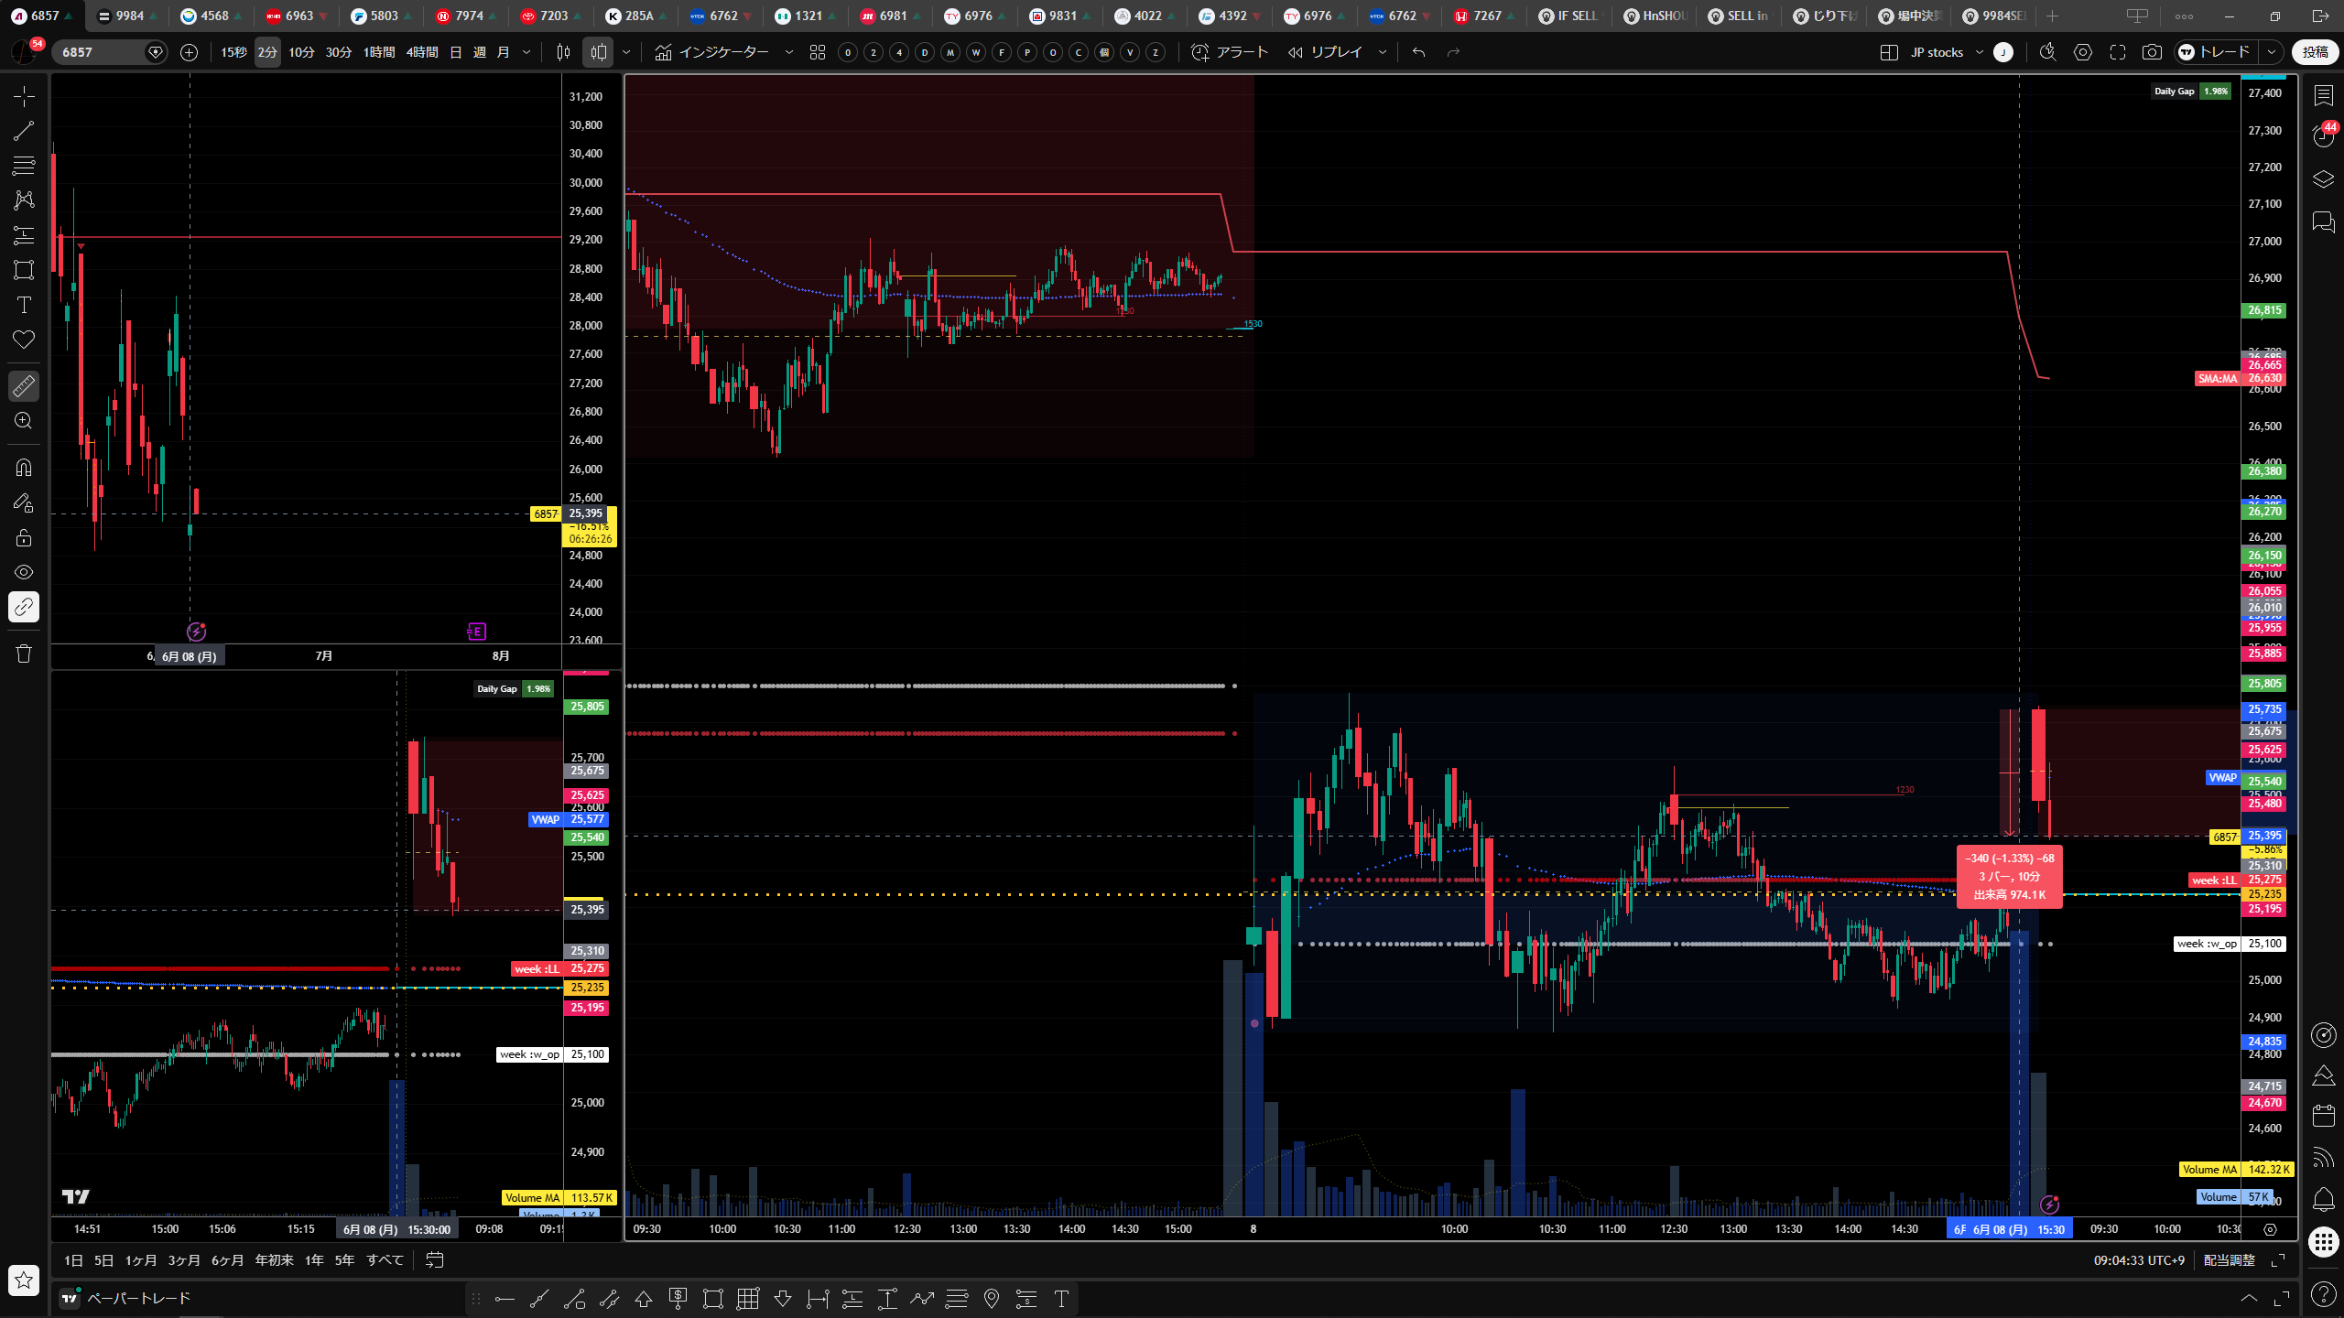Activate the ruler measure tool

[x=24, y=386]
